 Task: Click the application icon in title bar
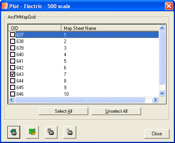(5, 6)
